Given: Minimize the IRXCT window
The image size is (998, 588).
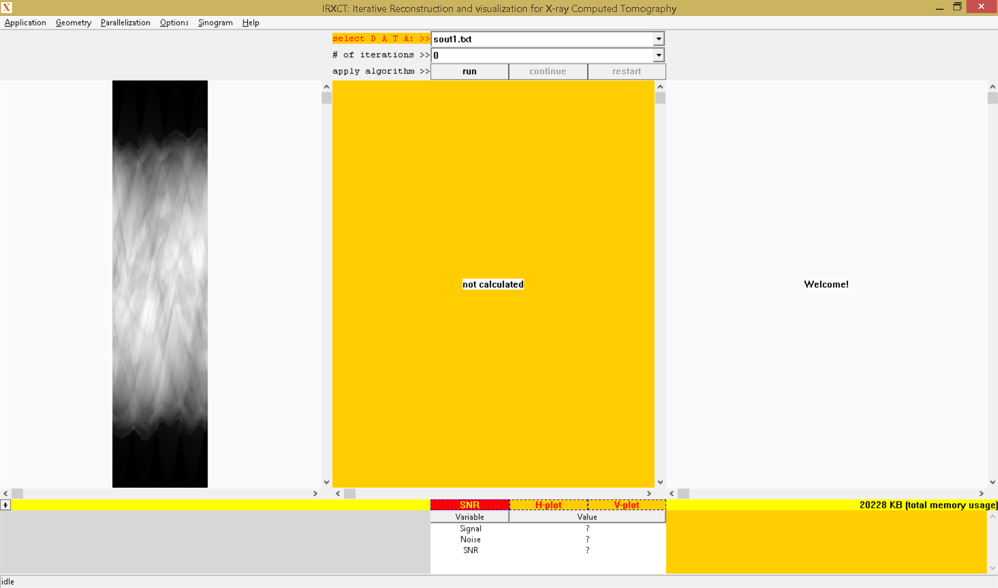Looking at the screenshot, I should (939, 7).
